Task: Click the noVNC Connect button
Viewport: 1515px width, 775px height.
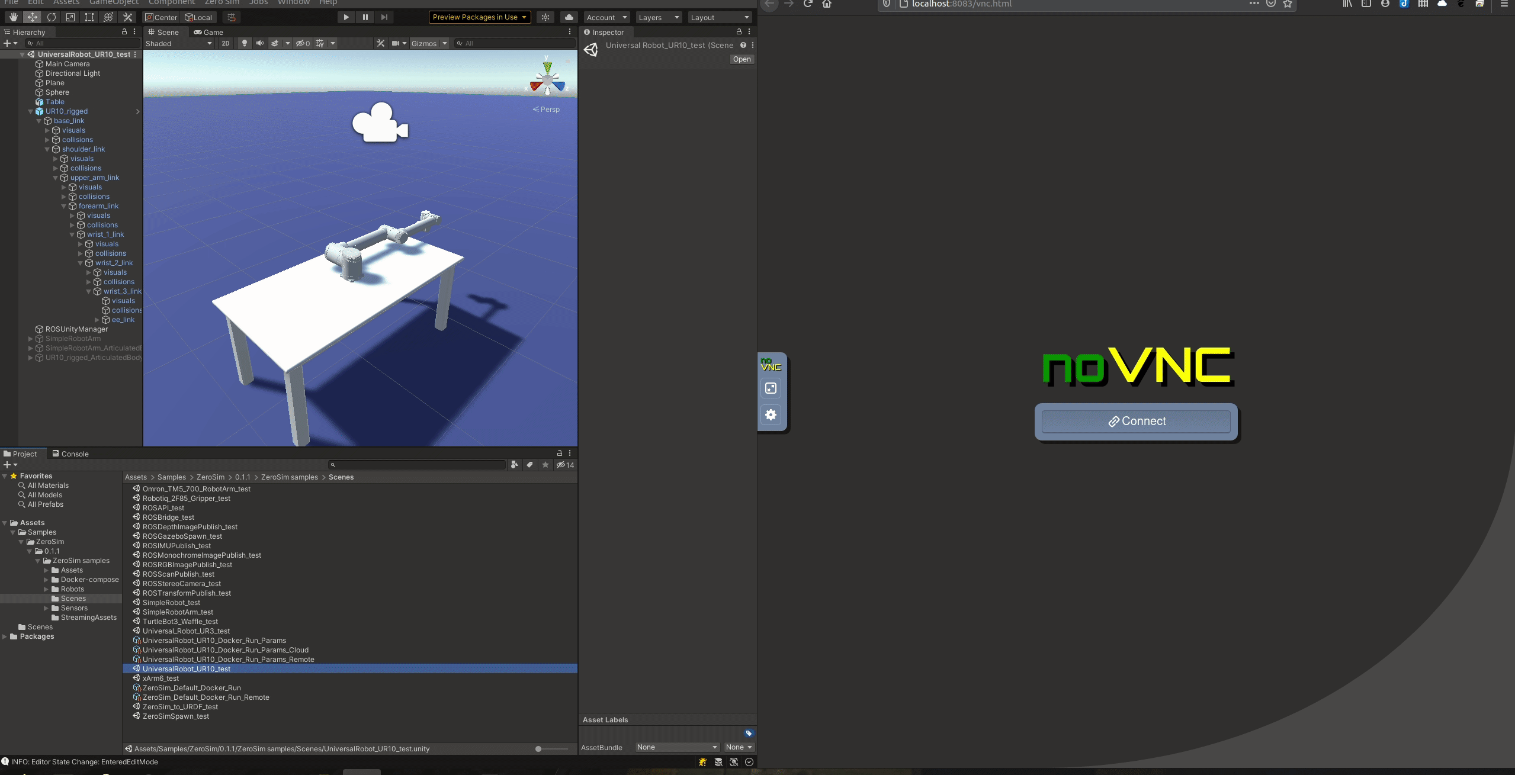Action: click(1136, 422)
